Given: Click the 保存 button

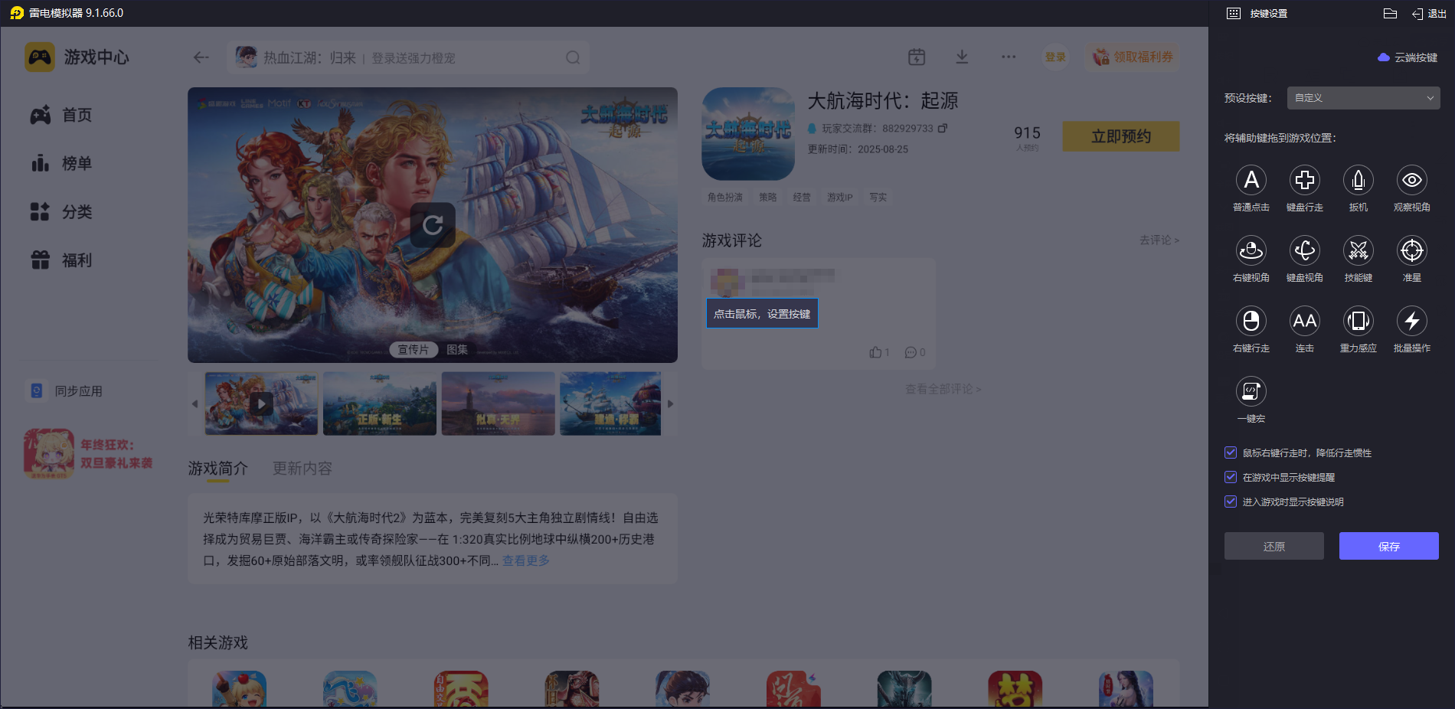Looking at the screenshot, I should click(1388, 546).
